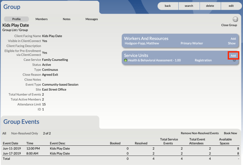Click Remove Non-Resolved Events
The height and width of the screenshot is (165, 243).
click(200, 133)
